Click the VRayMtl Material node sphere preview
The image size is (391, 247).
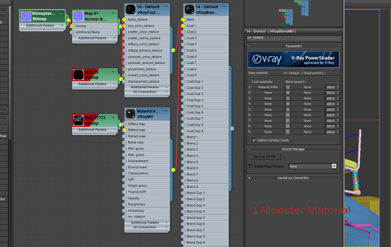131,114
